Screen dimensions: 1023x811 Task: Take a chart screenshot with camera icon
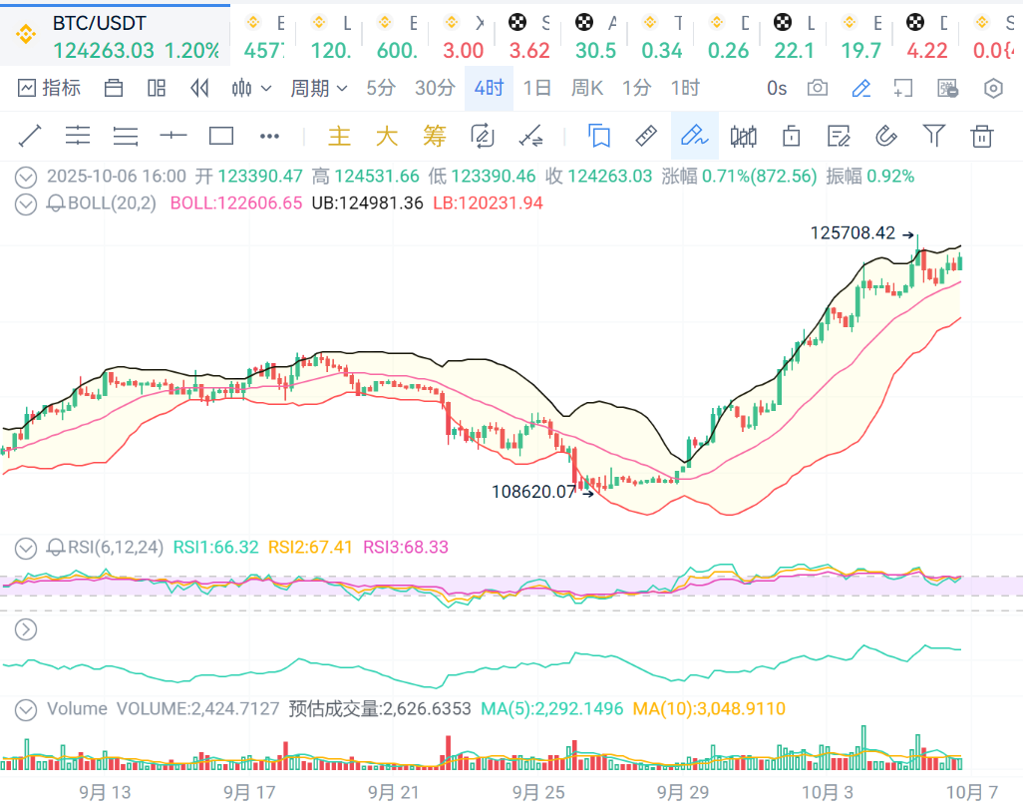[x=818, y=88]
